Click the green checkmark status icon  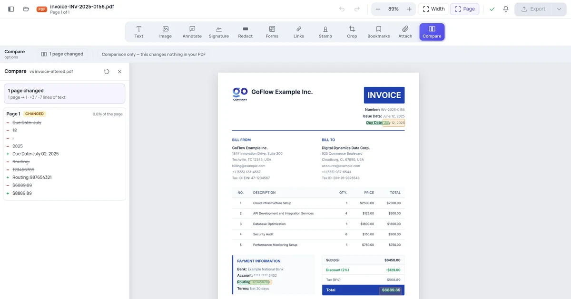click(x=492, y=9)
